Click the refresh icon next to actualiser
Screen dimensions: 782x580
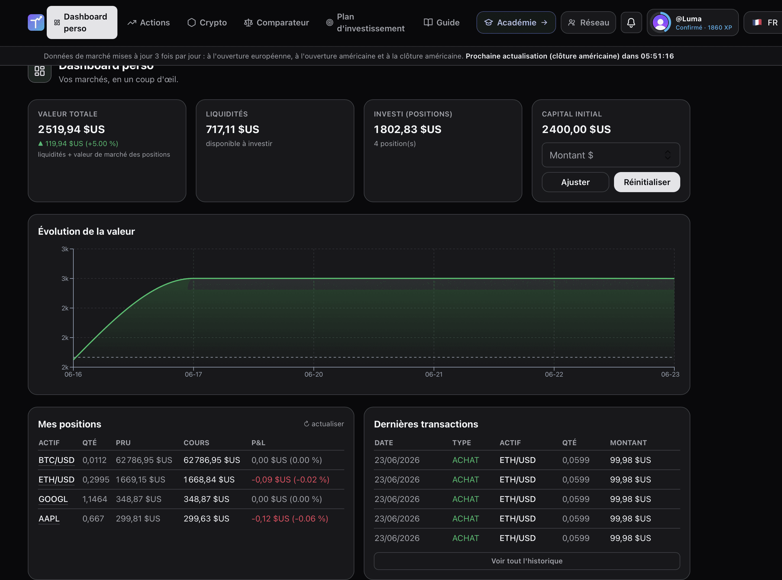point(306,424)
